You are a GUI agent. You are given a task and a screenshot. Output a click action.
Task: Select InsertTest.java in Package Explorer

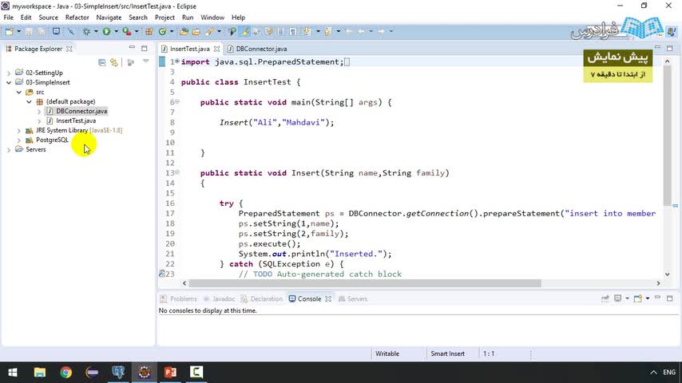coord(76,120)
